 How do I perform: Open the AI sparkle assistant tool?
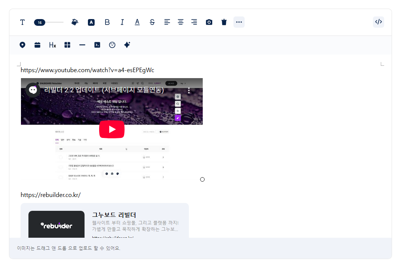(x=127, y=45)
